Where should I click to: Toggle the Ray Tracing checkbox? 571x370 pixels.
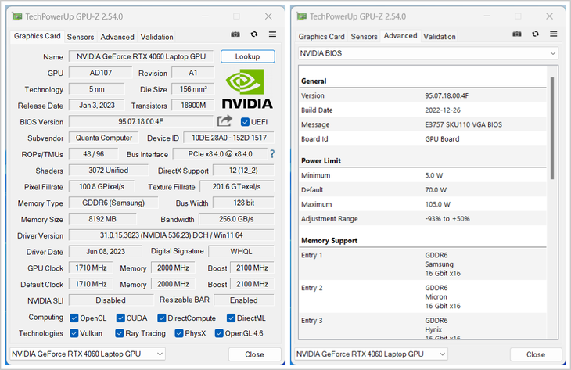point(120,333)
